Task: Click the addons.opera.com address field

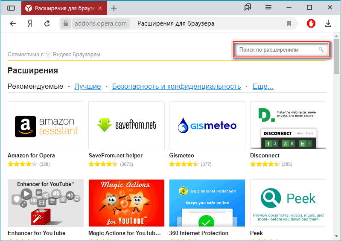Action: pos(100,24)
